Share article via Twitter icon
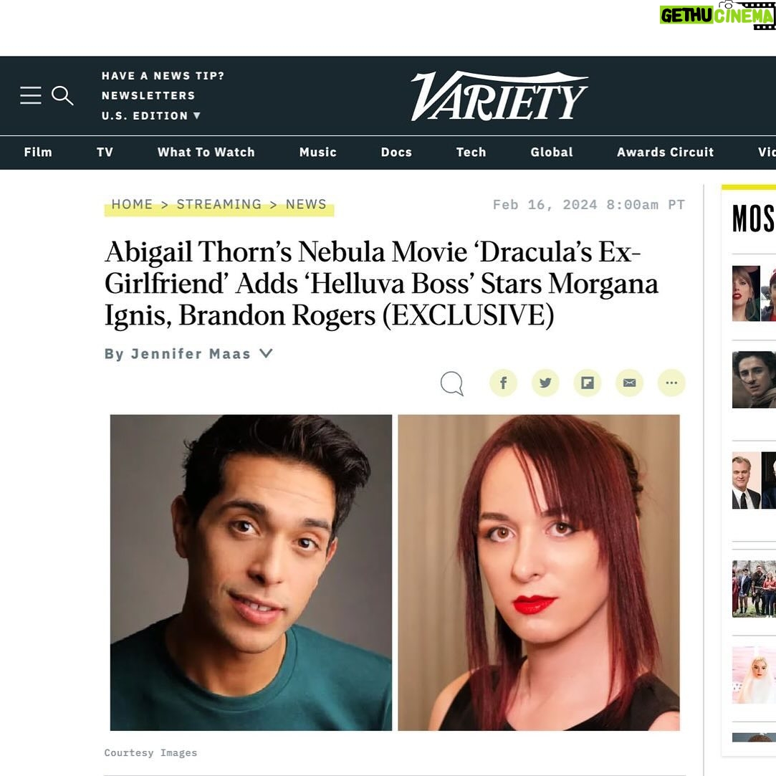This screenshot has height=776, width=776. click(545, 383)
